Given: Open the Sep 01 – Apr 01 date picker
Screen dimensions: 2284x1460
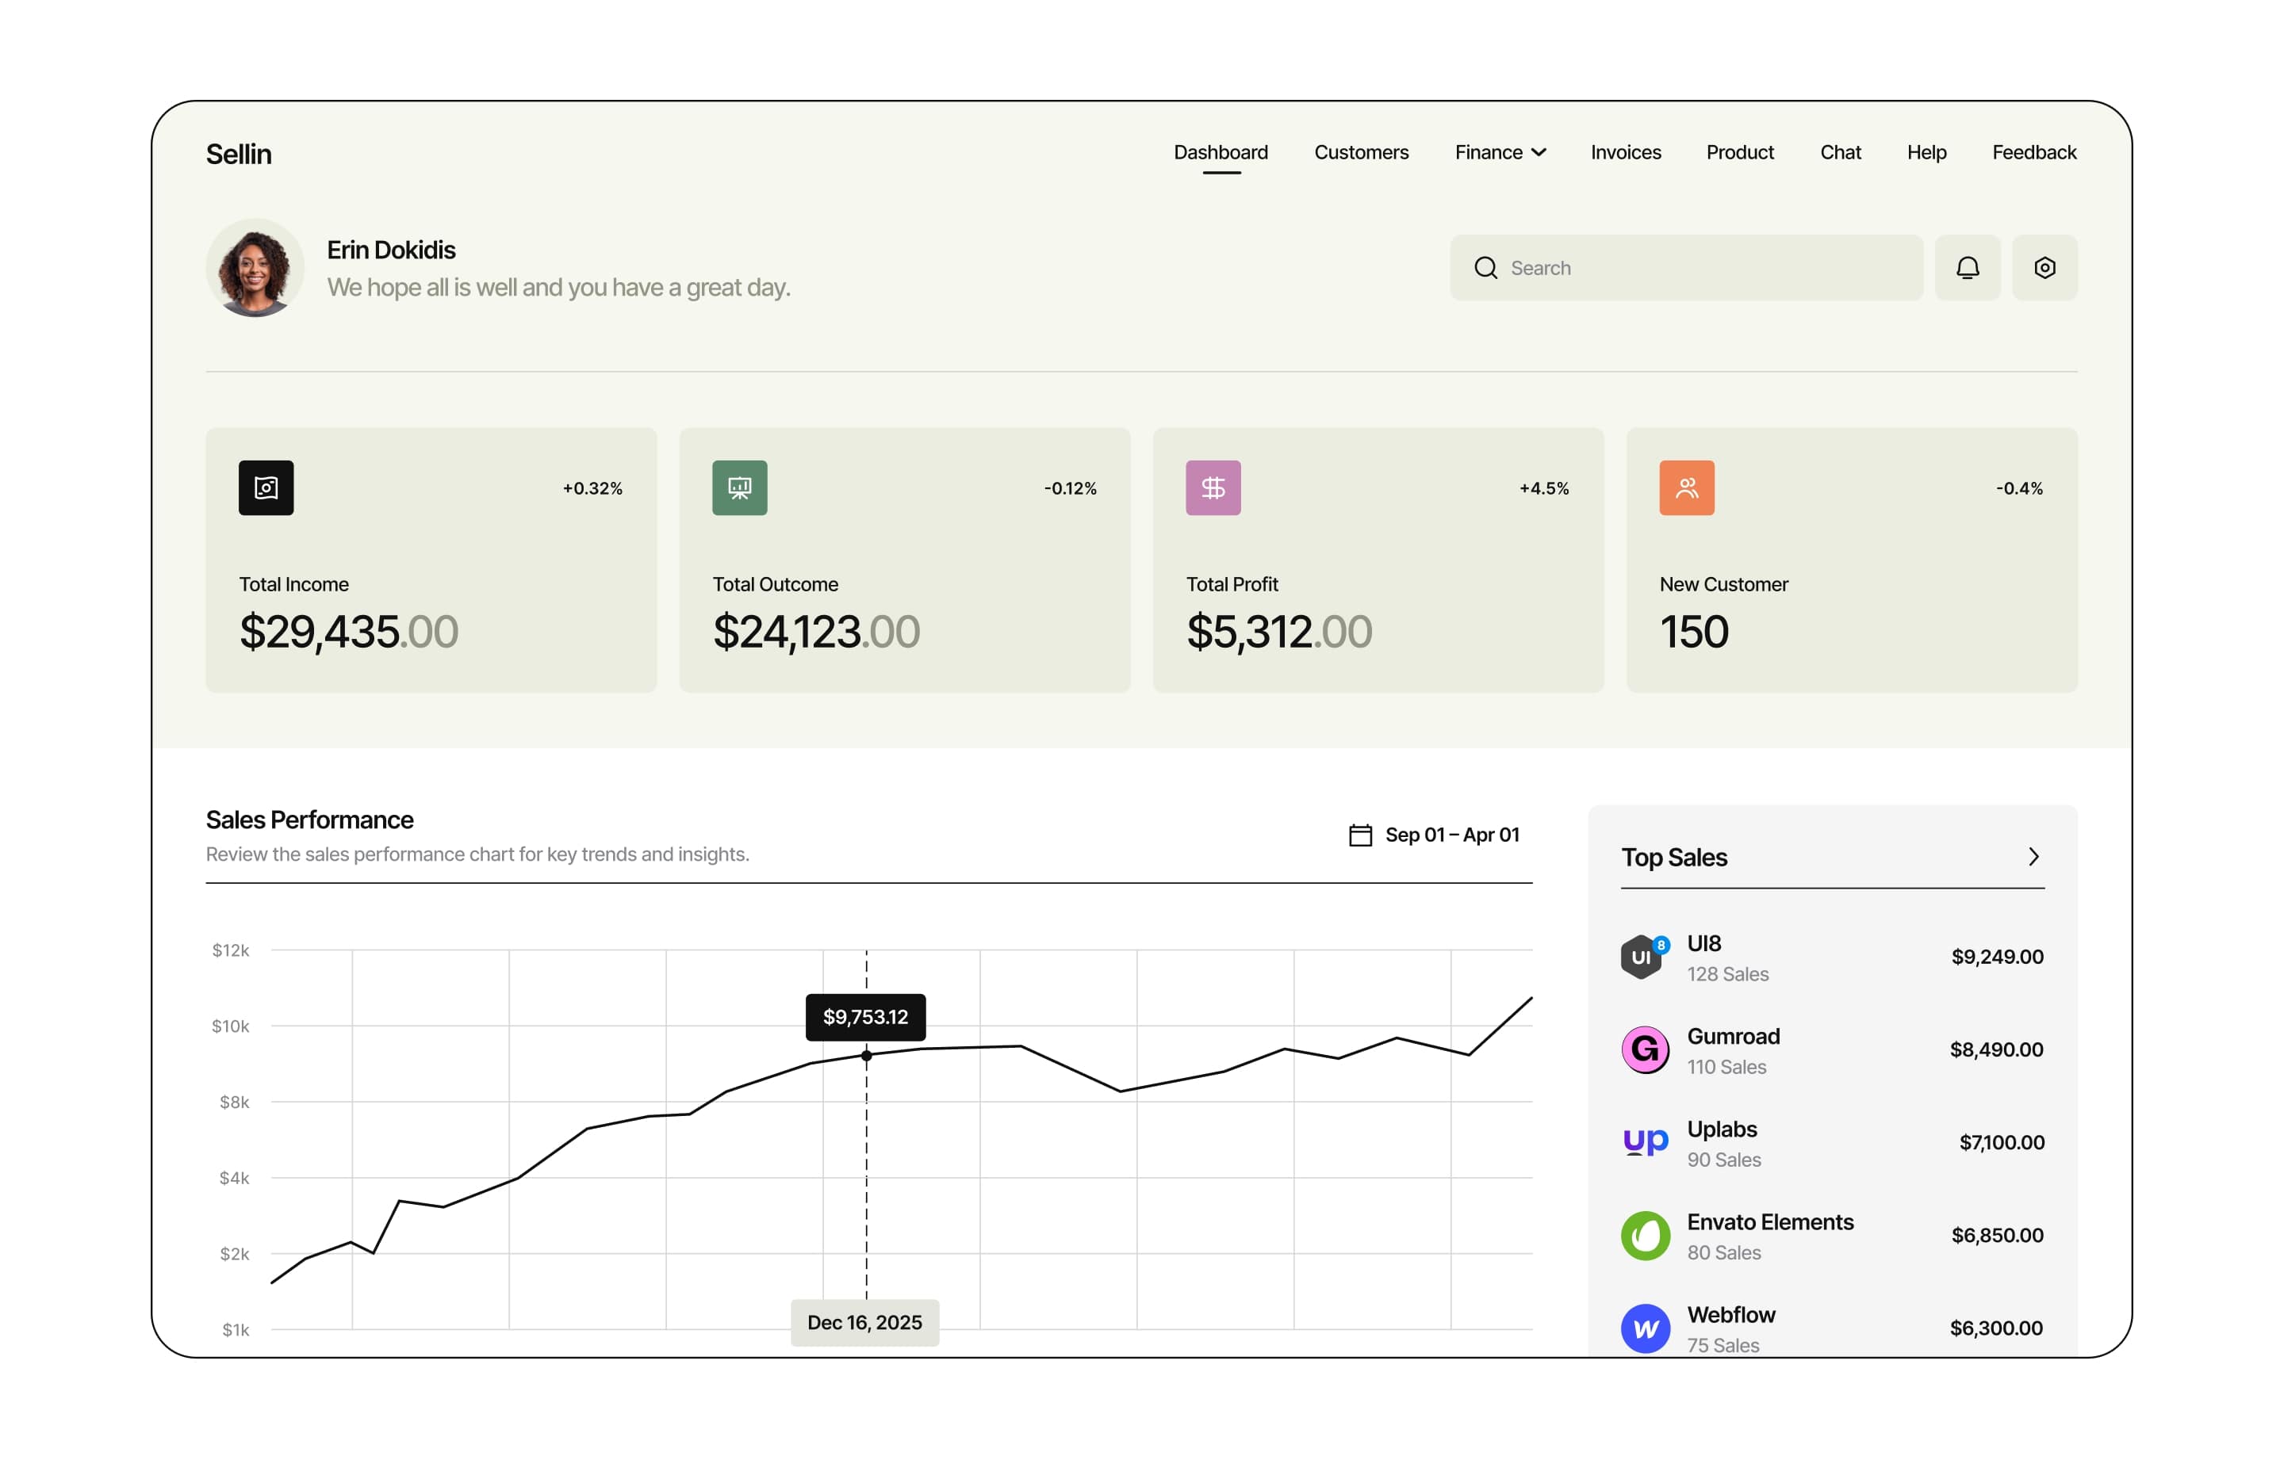Looking at the screenshot, I should click(x=1451, y=835).
